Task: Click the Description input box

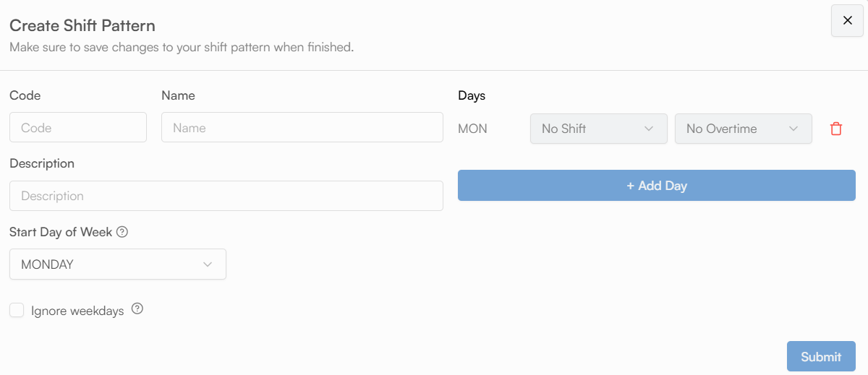Action: tap(226, 196)
